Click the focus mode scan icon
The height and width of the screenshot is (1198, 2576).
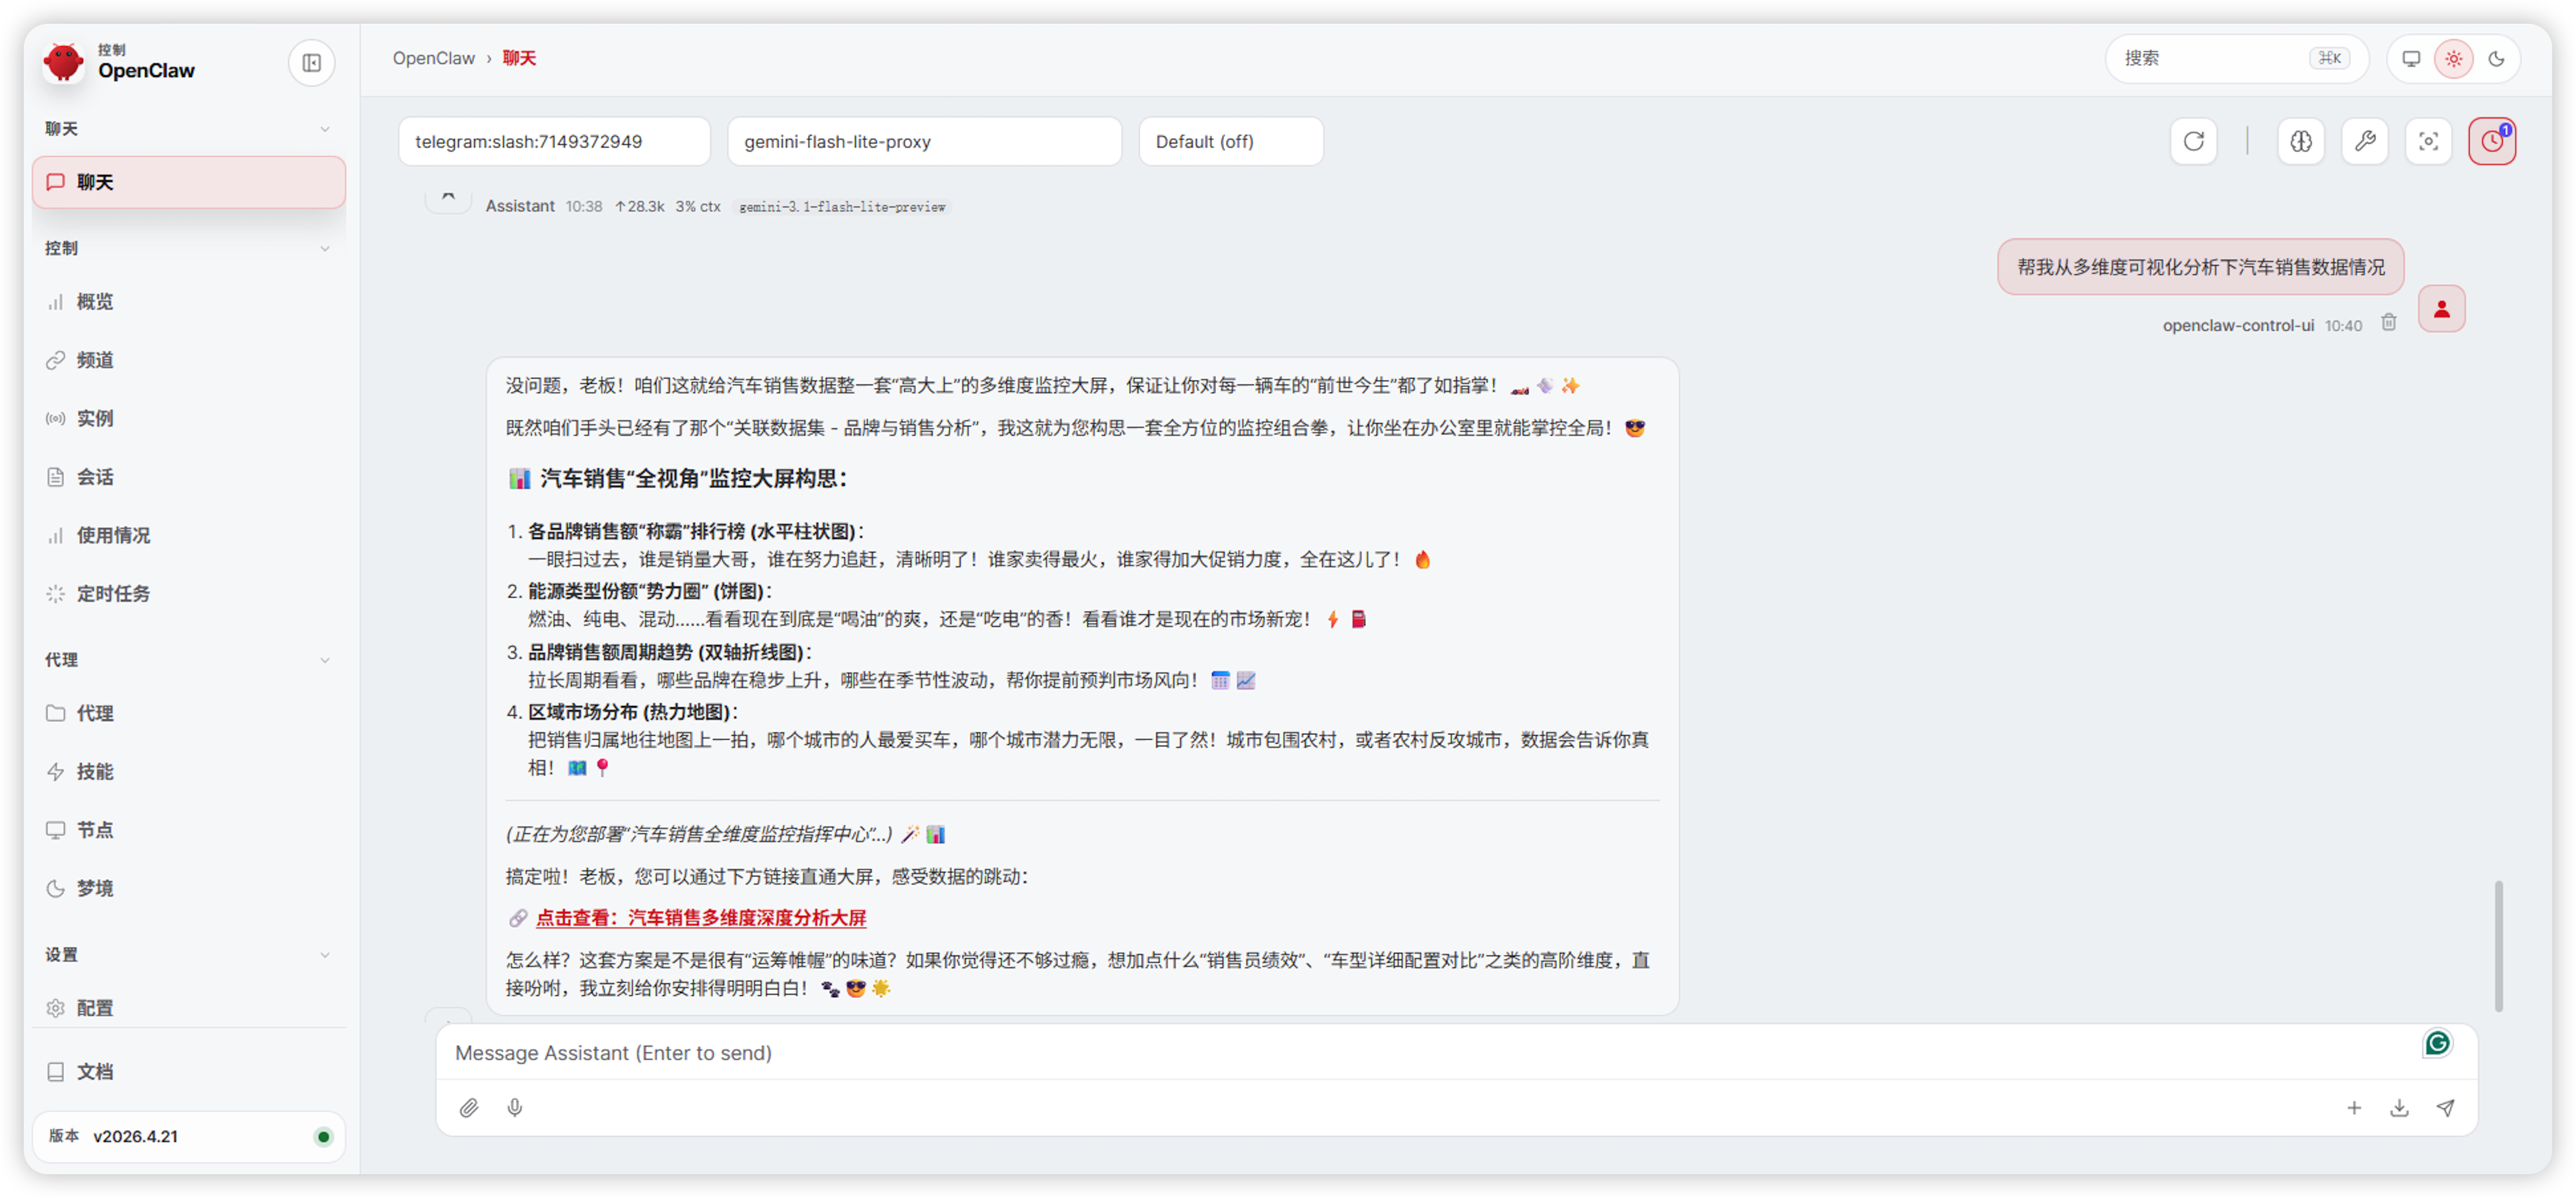2428,141
